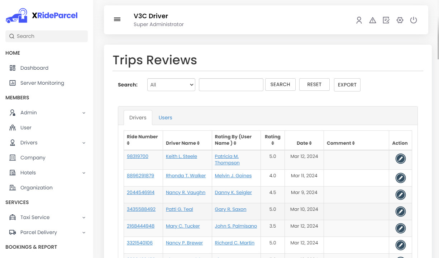This screenshot has height=258, width=439.
Task: Click the warning triangle alert icon
Action: 373,20
